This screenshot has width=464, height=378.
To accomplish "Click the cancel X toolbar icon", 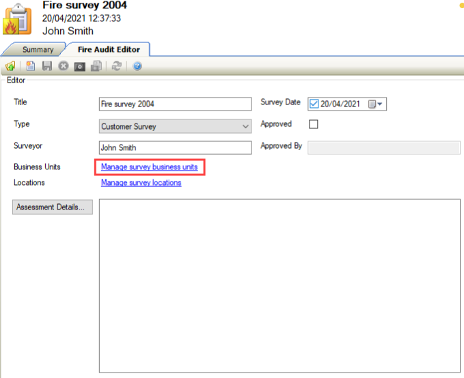I will [64, 66].
